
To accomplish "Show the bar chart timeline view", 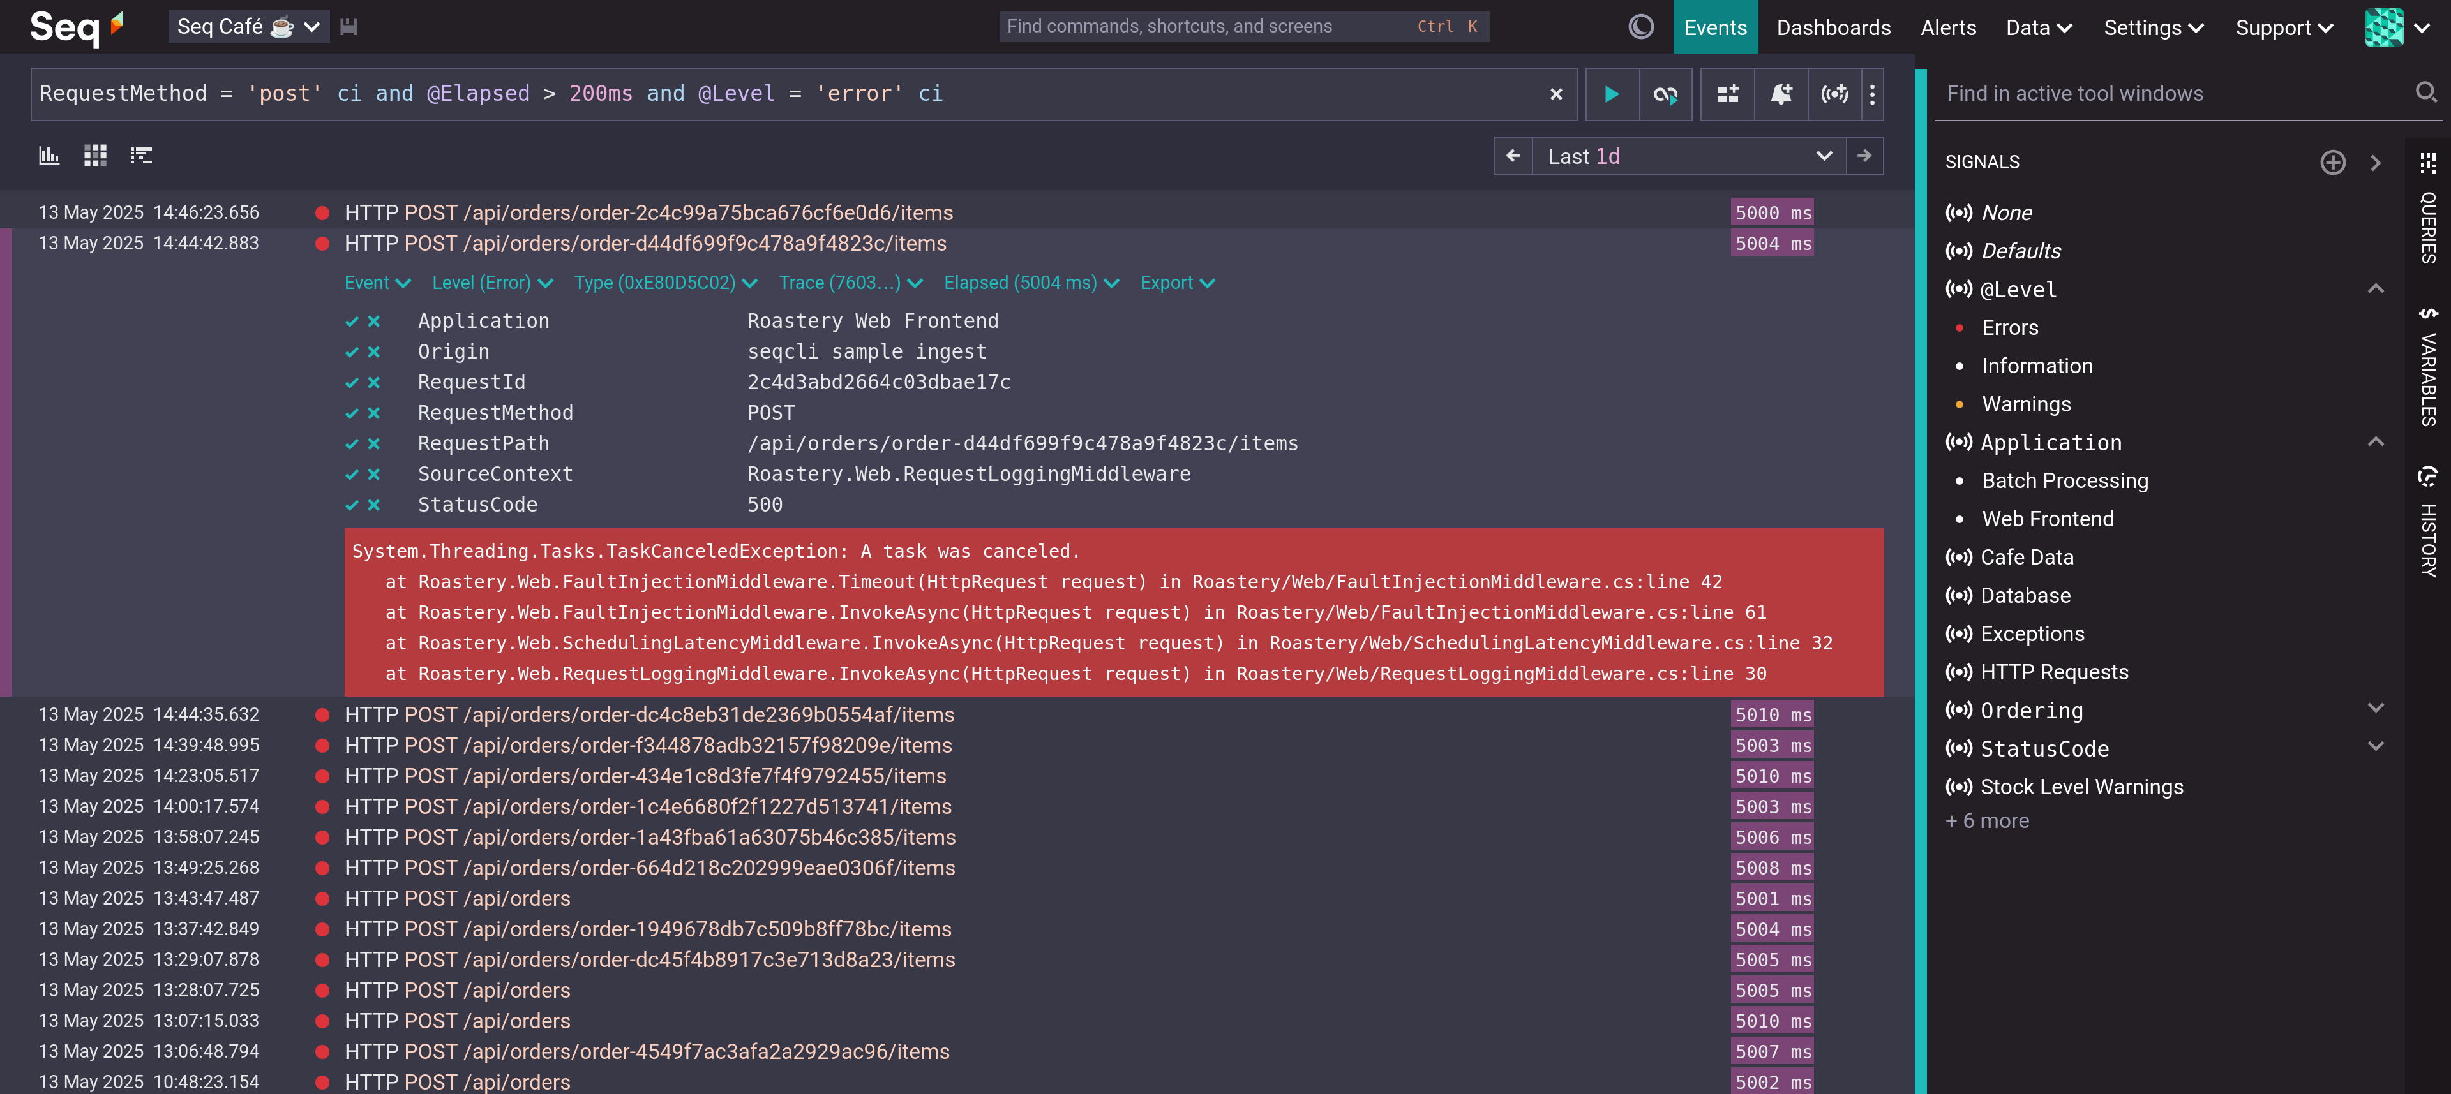I will (50, 155).
